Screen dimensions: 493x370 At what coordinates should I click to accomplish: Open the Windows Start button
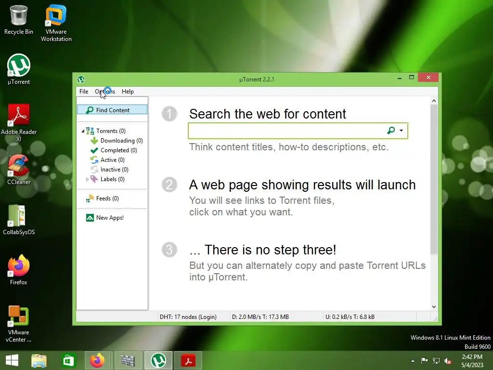12,360
